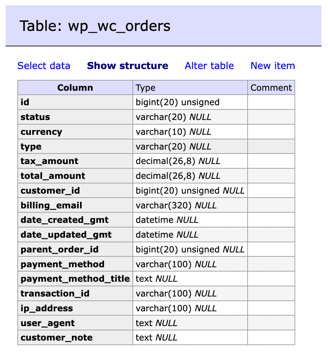Screen dimensions: 328x355
Task: Switch to Show structure view
Action: (x=127, y=66)
